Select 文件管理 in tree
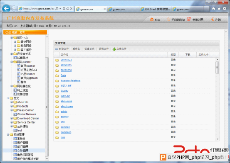This screenshot has height=163, width=230. pyautogui.click(x=22, y=151)
